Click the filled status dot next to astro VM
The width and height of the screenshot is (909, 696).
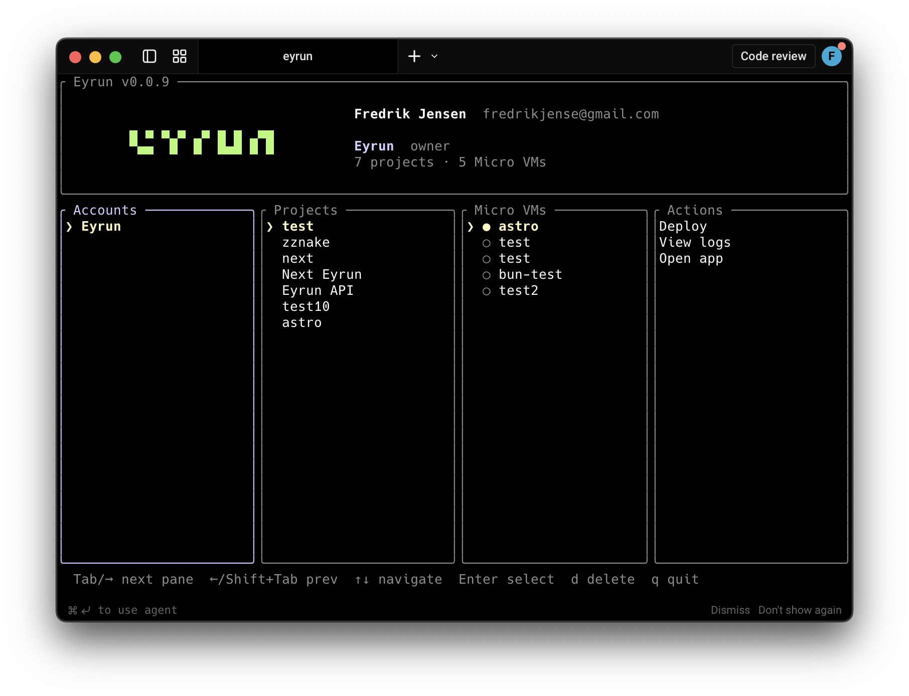click(x=486, y=227)
